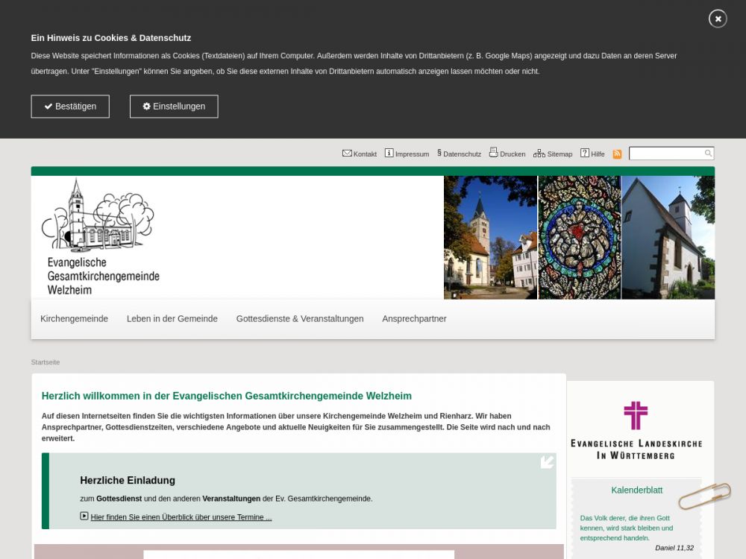
Task: Click the Kontakt envelope icon
Action: pos(347,154)
